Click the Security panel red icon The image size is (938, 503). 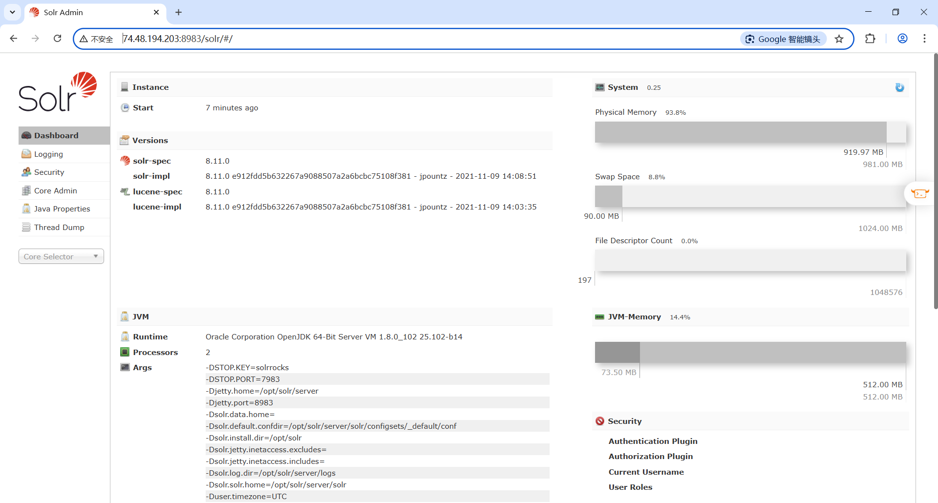(x=600, y=421)
